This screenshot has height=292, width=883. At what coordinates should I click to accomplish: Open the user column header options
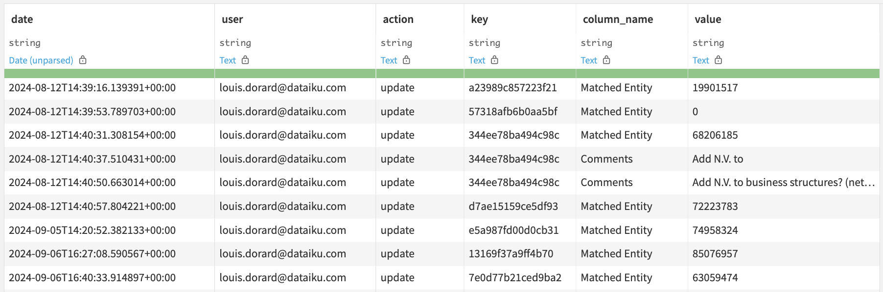pyautogui.click(x=232, y=19)
